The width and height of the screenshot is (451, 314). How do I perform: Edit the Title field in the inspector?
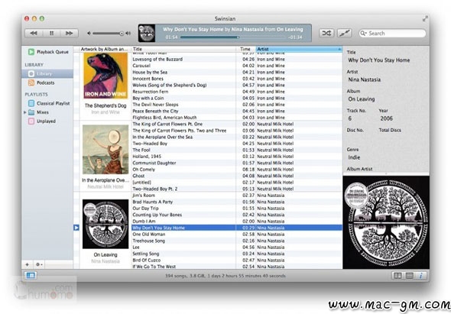tap(379, 60)
